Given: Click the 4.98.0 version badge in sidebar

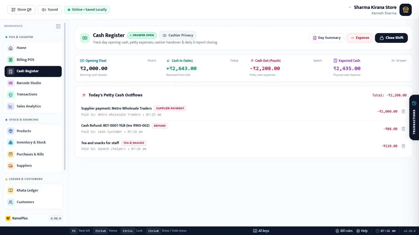Looking at the screenshot, I should [56, 218].
